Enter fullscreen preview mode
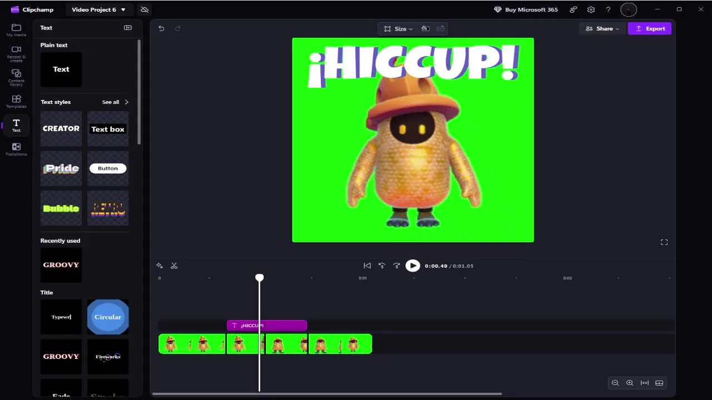The width and height of the screenshot is (712, 400). point(664,242)
